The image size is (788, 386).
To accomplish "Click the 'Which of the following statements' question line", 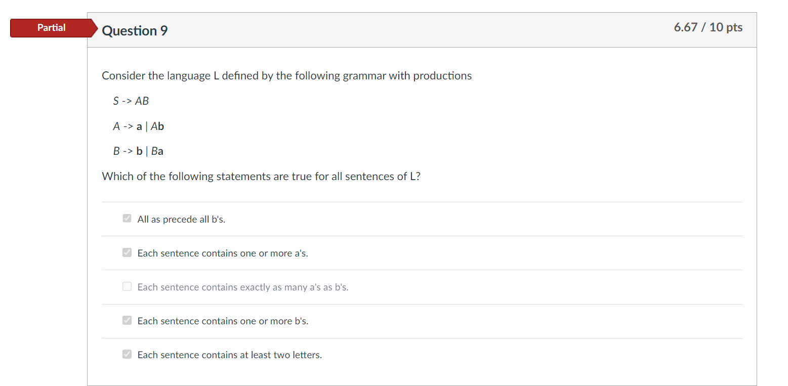I will [x=261, y=177].
